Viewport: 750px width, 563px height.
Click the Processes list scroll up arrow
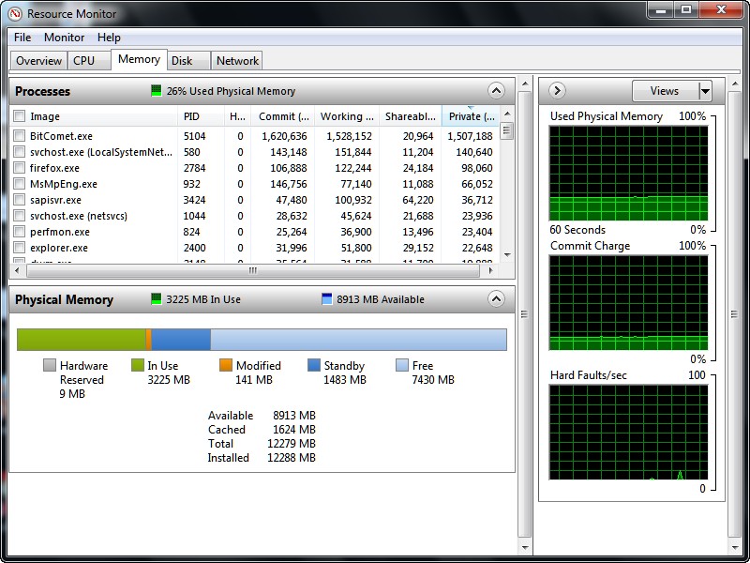pos(507,114)
